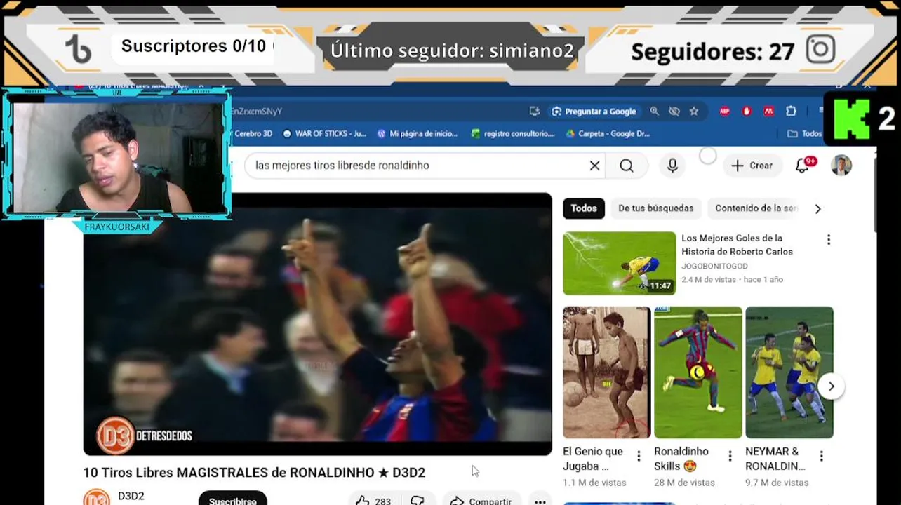Image resolution: width=901 pixels, height=505 pixels.
Task: Open the ABP Adblock Plus extension
Action: tap(725, 112)
